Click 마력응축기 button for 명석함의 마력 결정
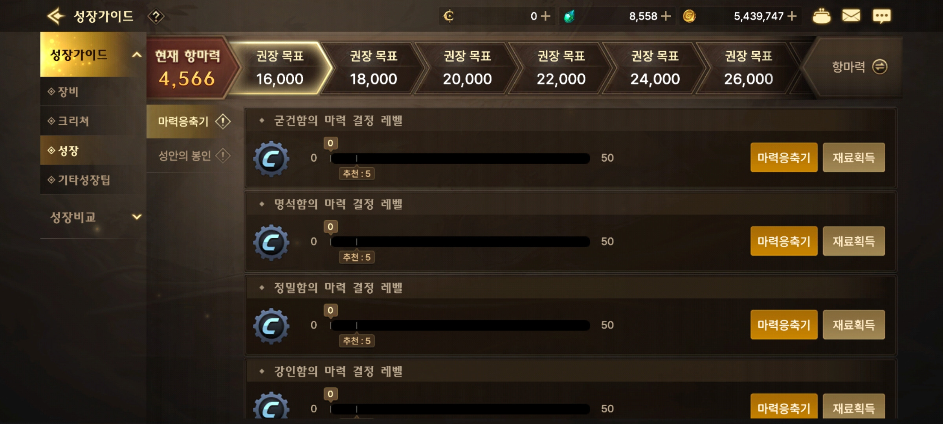 click(784, 241)
